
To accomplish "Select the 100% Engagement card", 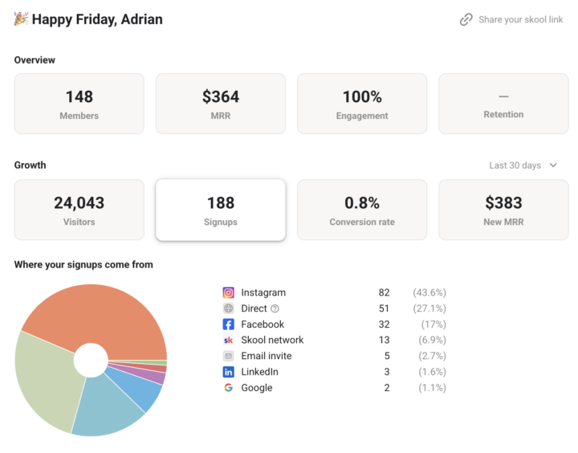I will click(x=362, y=104).
